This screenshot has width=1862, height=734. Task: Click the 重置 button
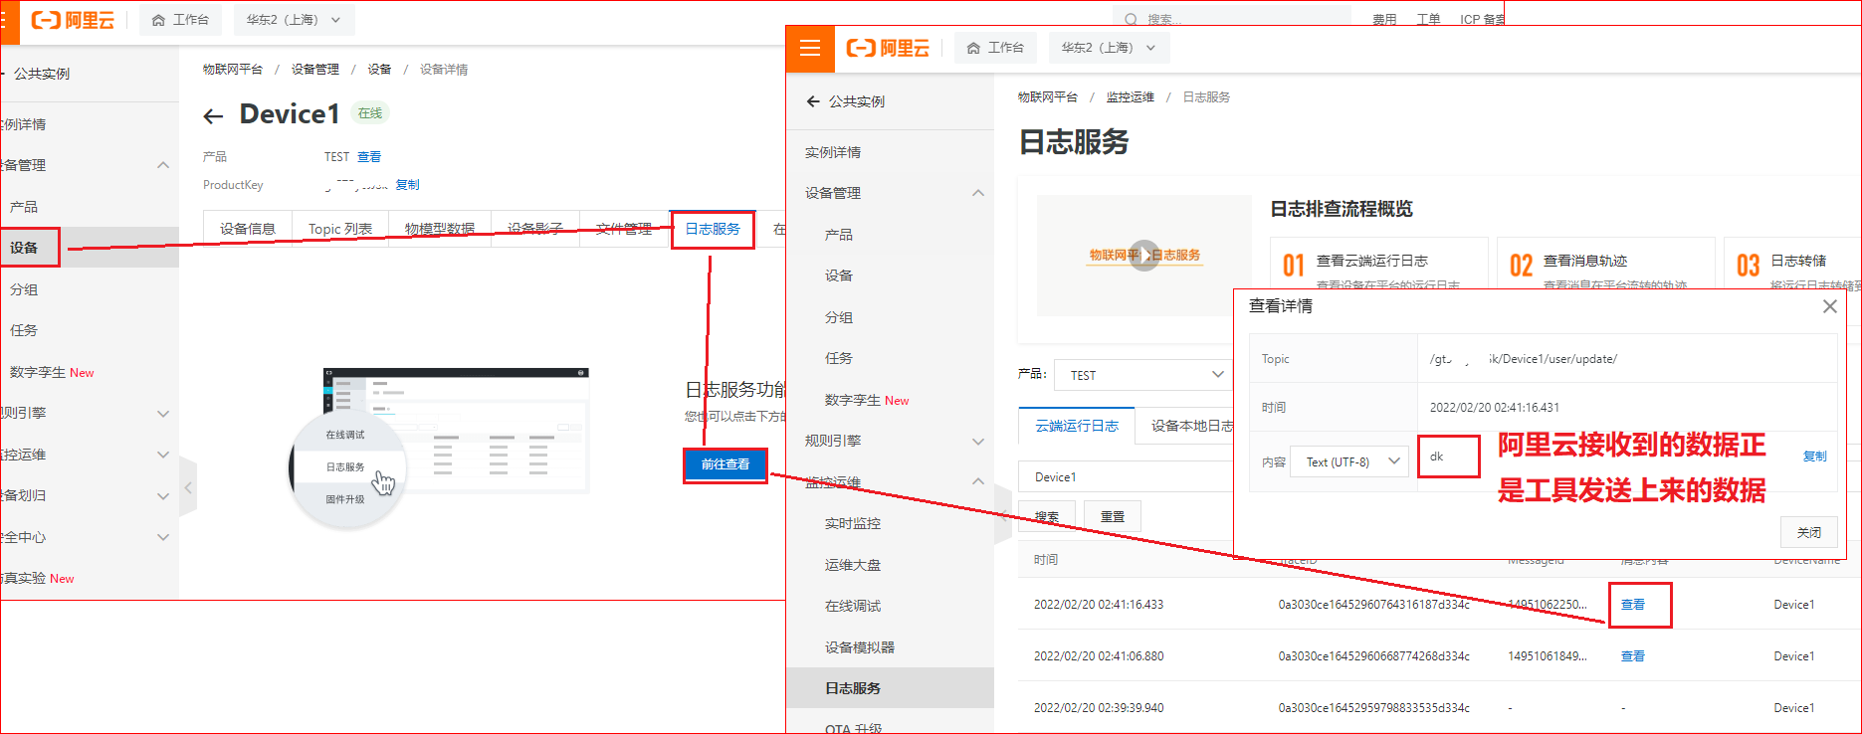click(1113, 516)
